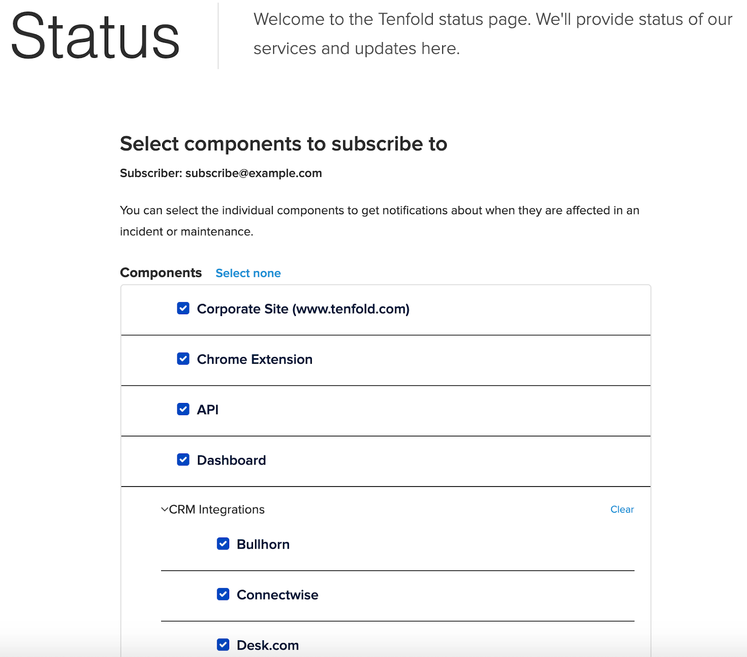Toggle the Dashboard component row

pyautogui.click(x=232, y=460)
